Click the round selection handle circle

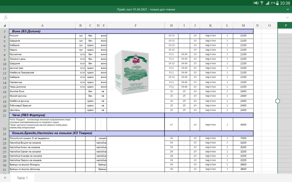coord(277,101)
